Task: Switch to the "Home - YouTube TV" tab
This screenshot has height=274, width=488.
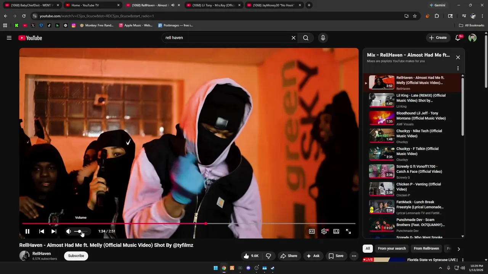Action: pos(93,5)
